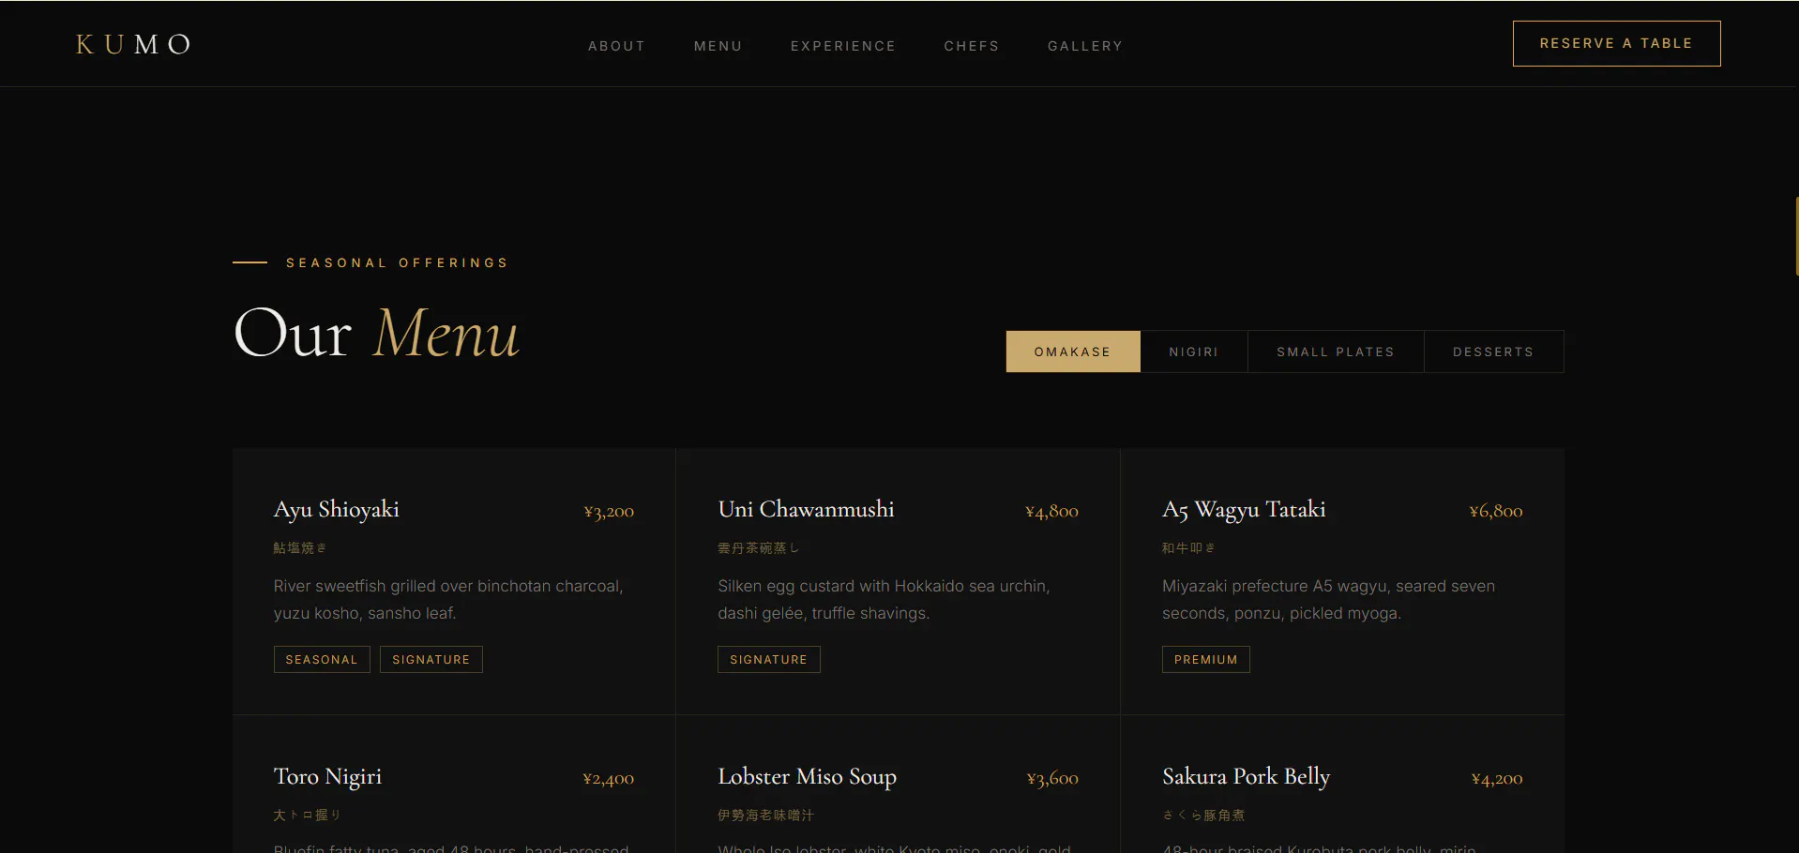Click the Seasonal Offerings label

pos(397,262)
